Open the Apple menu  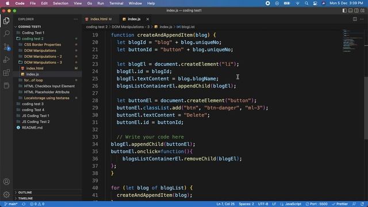[x=7, y=3]
